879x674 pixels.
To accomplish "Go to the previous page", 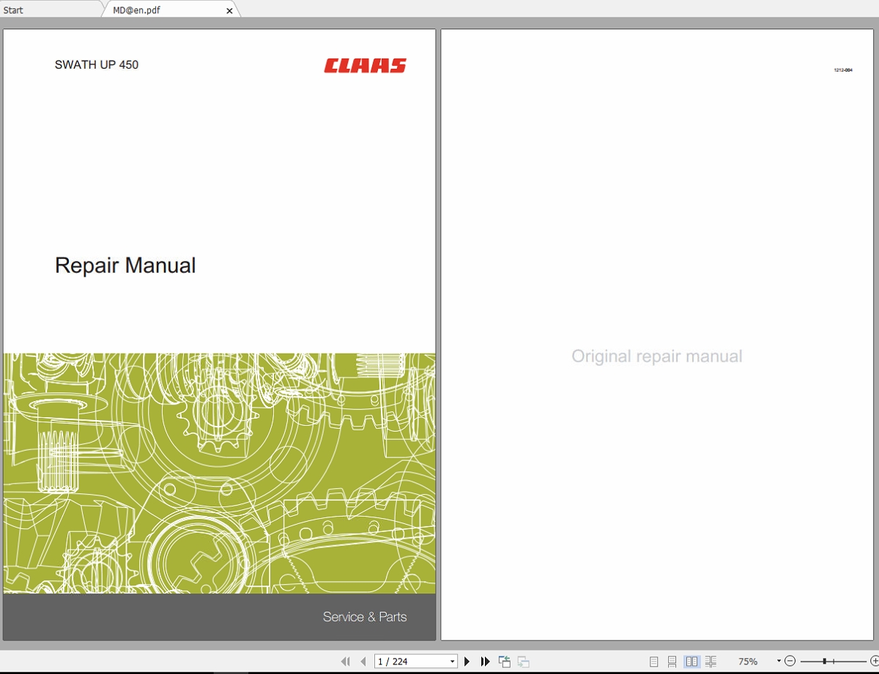I will click(363, 661).
